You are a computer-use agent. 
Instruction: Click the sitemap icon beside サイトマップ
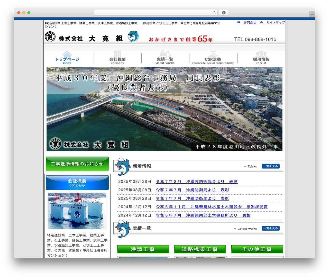pos(261,22)
